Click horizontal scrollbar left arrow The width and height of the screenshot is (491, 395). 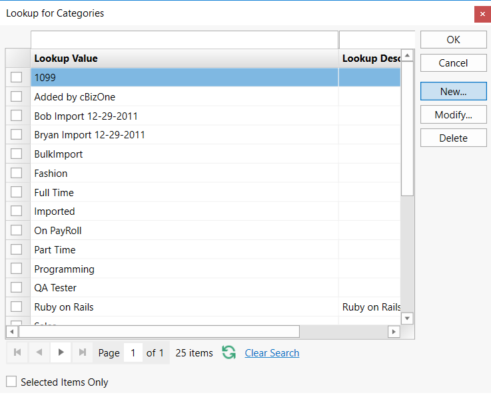point(12,332)
